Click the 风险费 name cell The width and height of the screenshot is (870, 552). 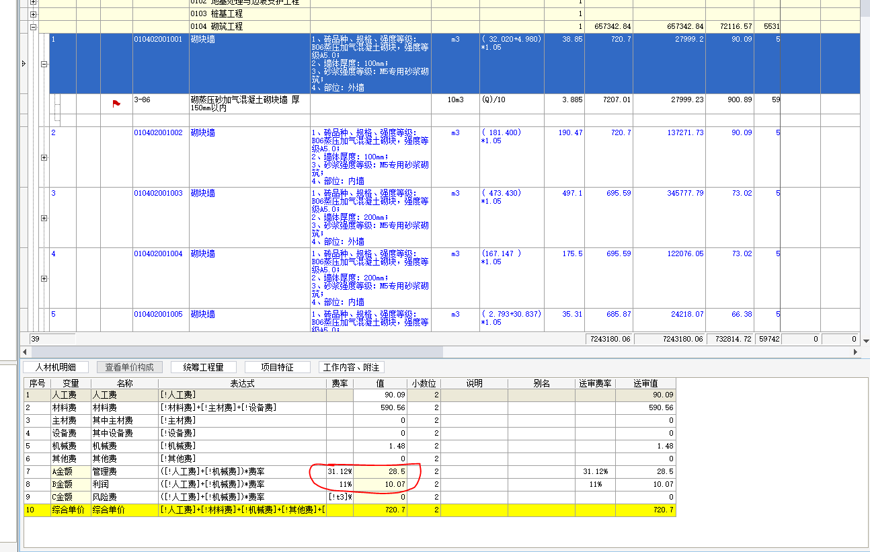[x=124, y=498]
